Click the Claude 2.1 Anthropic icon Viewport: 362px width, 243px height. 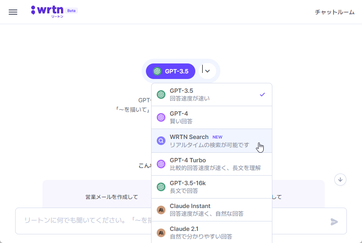(x=161, y=233)
